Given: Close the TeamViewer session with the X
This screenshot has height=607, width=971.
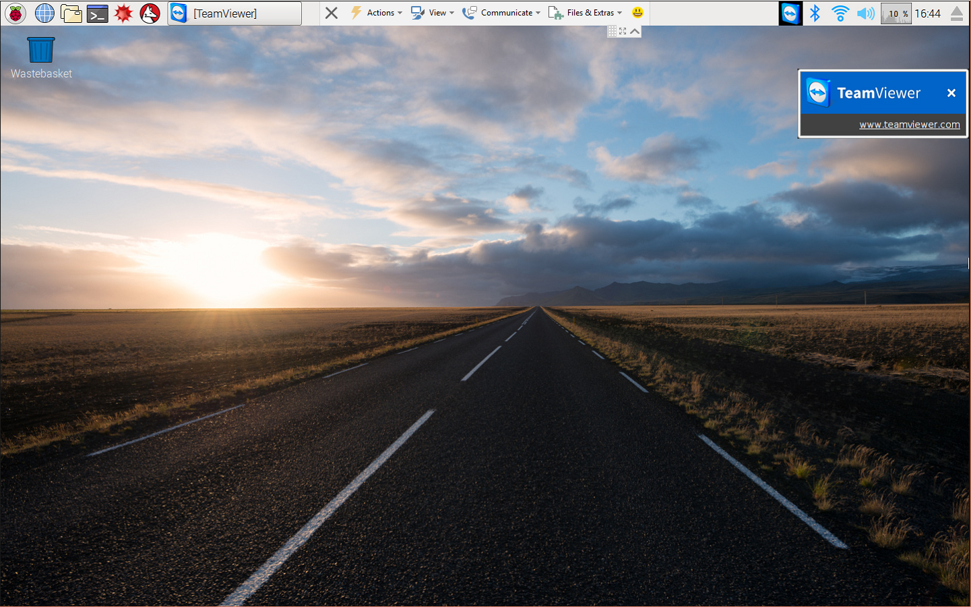Looking at the screenshot, I should tap(331, 13).
